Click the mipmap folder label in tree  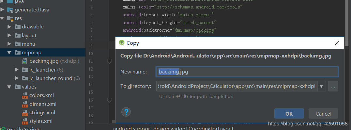(x=32, y=53)
